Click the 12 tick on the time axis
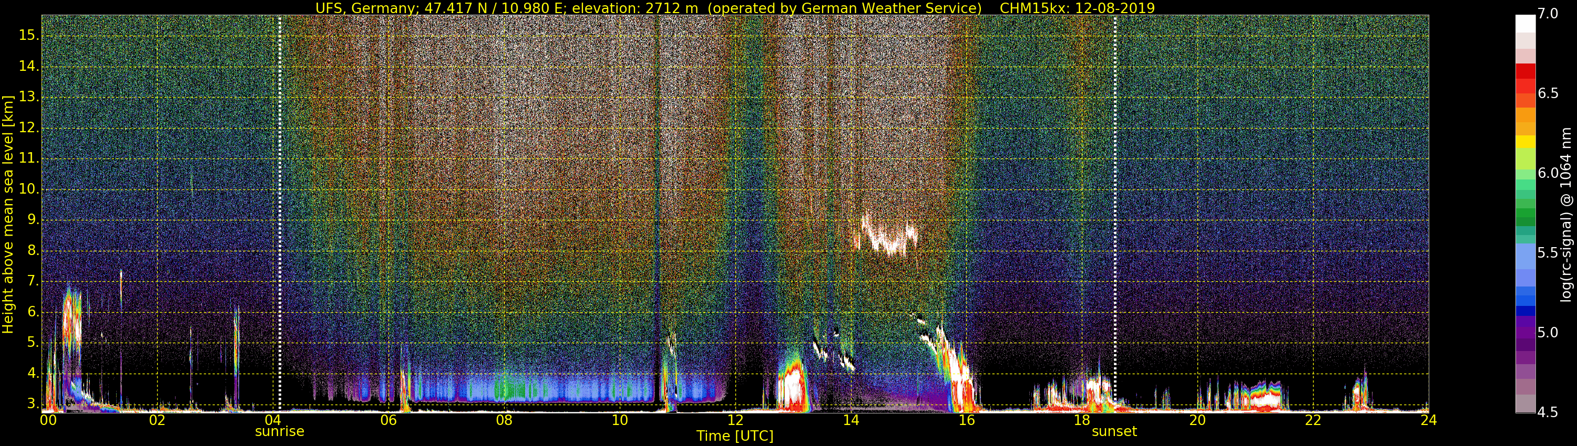The height and width of the screenshot is (446, 1577). [x=735, y=420]
